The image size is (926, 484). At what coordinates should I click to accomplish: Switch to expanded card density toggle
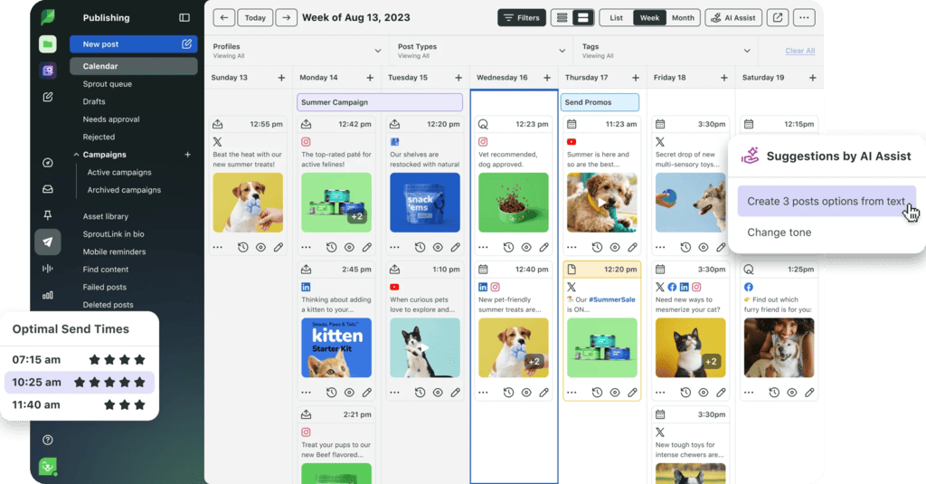click(x=583, y=18)
